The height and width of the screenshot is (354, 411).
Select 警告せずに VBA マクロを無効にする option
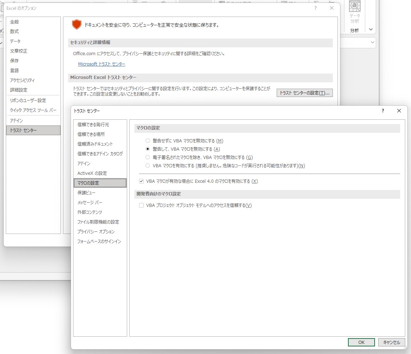[148, 141]
